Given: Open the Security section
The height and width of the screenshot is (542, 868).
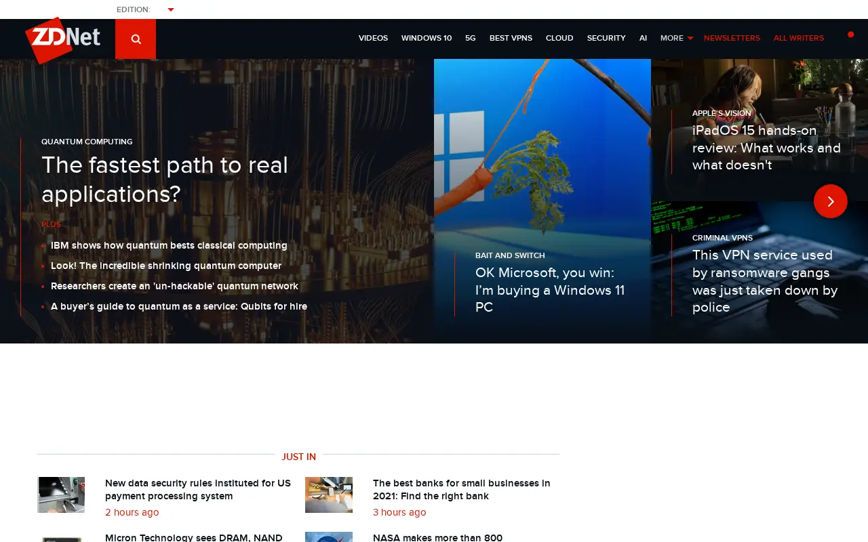Looking at the screenshot, I should (606, 38).
